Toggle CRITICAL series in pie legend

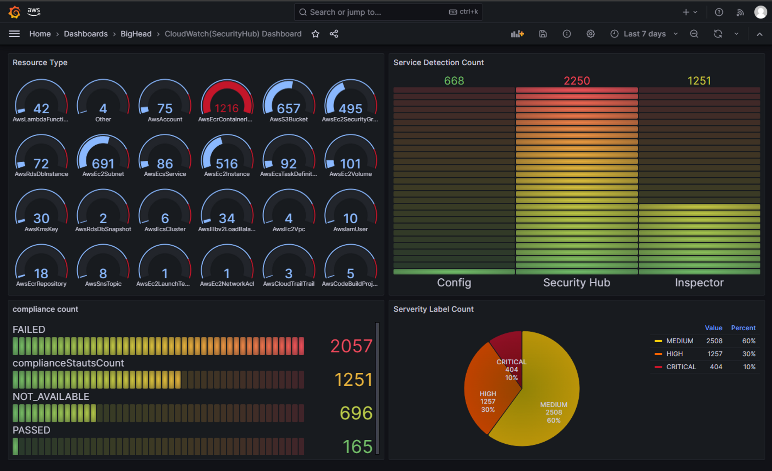(x=681, y=367)
